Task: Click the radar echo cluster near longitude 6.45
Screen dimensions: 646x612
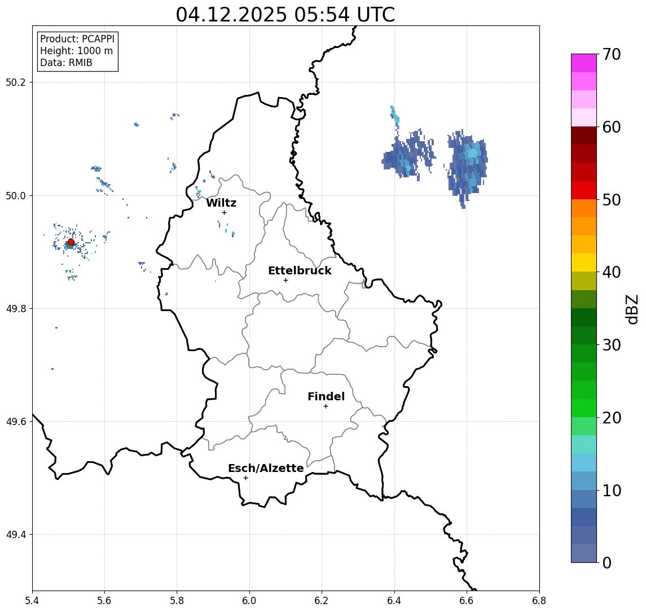Action: [x=408, y=155]
